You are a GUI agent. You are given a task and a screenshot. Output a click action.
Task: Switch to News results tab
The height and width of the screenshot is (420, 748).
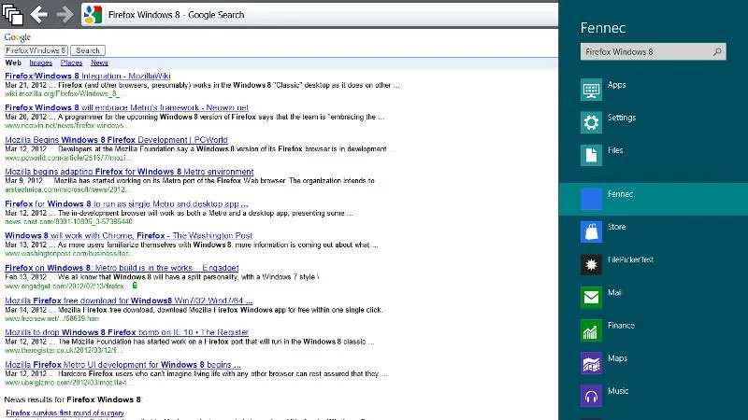99,63
